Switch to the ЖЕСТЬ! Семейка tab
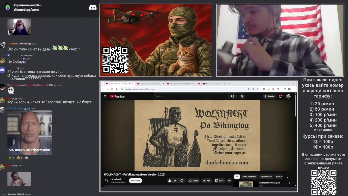Screen dimensions: 348x196 tap(211, 84)
